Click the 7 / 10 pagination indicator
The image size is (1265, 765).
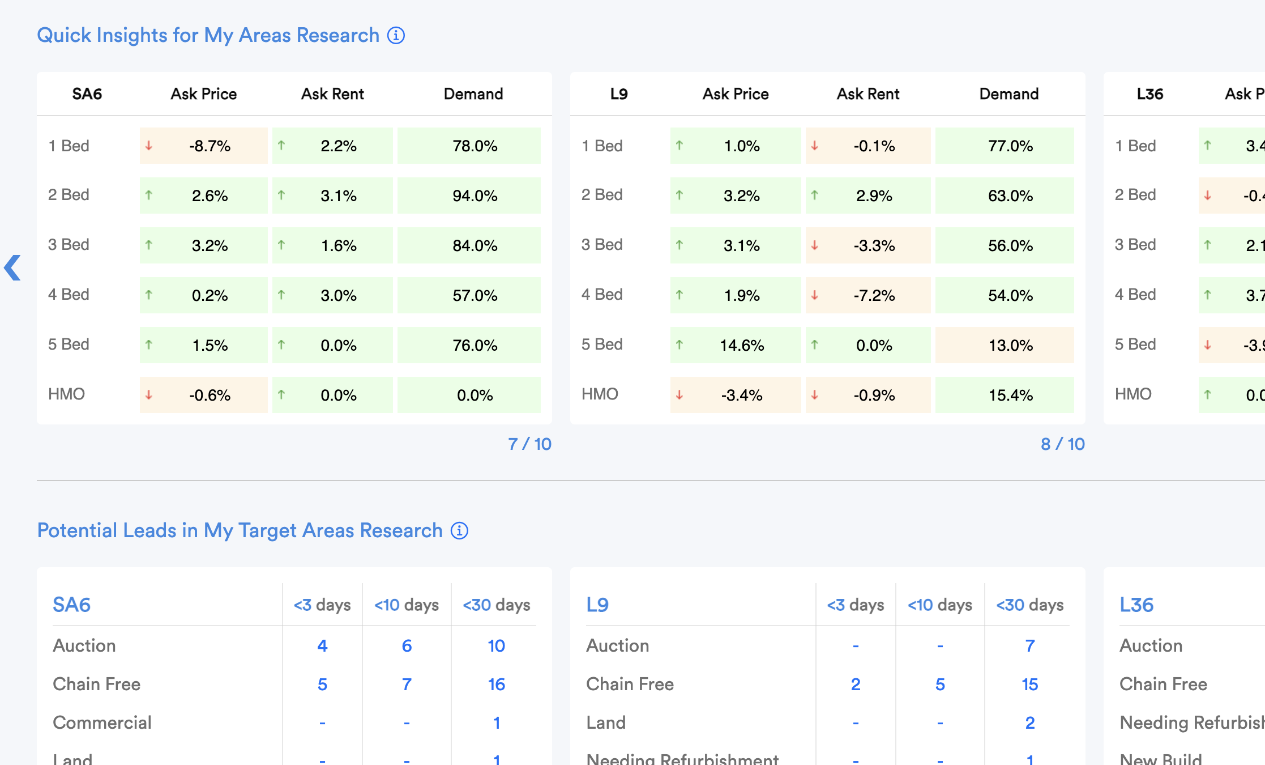click(530, 444)
